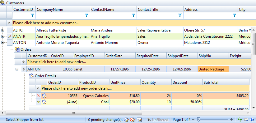The height and width of the screenshot is (123, 256).
Task: Click 'Please click here to add new order details'
Action: [x=145, y=88]
